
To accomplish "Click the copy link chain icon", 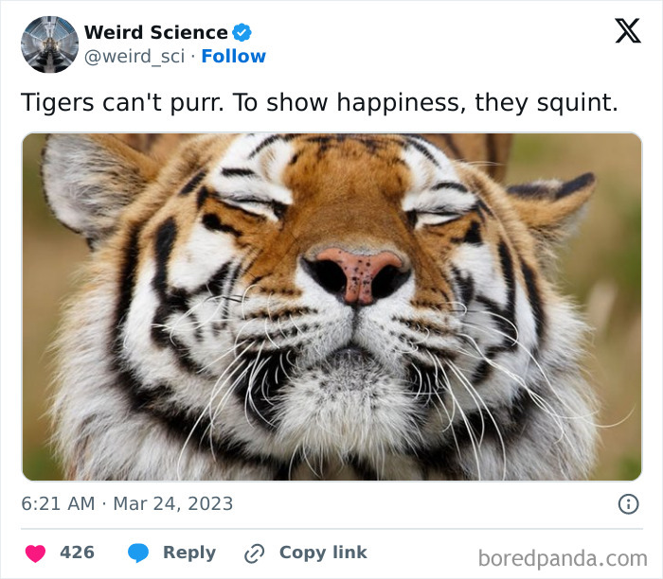I will [254, 553].
